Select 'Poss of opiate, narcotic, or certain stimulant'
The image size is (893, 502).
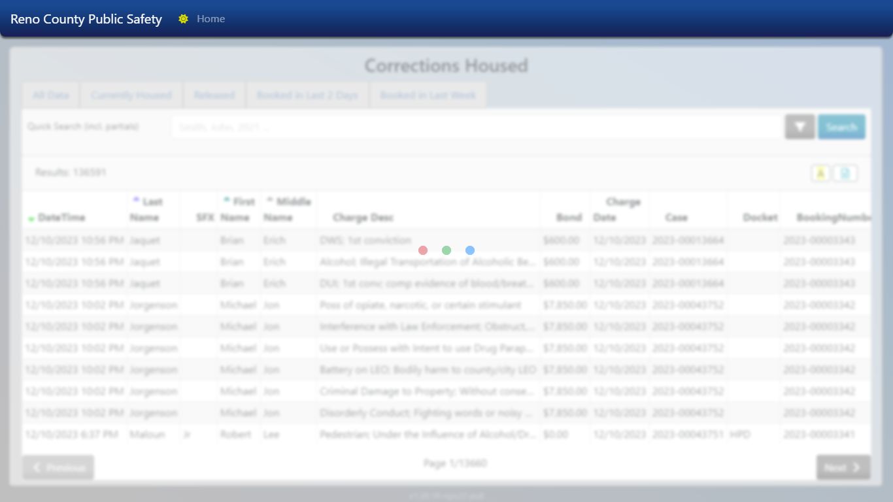[x=429, y=305]
